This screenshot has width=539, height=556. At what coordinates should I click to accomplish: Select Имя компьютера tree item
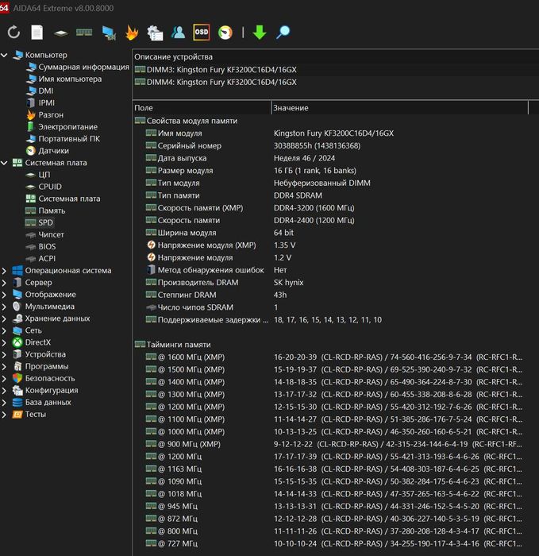64,79
